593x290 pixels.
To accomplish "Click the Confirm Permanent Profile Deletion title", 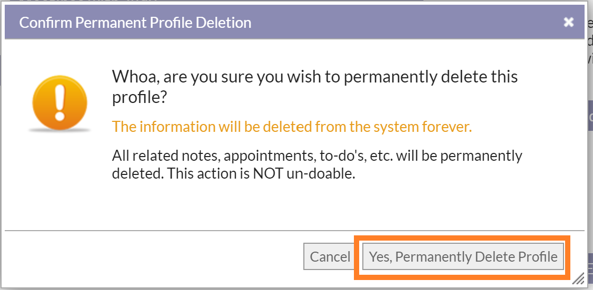I will pos(135,23).
